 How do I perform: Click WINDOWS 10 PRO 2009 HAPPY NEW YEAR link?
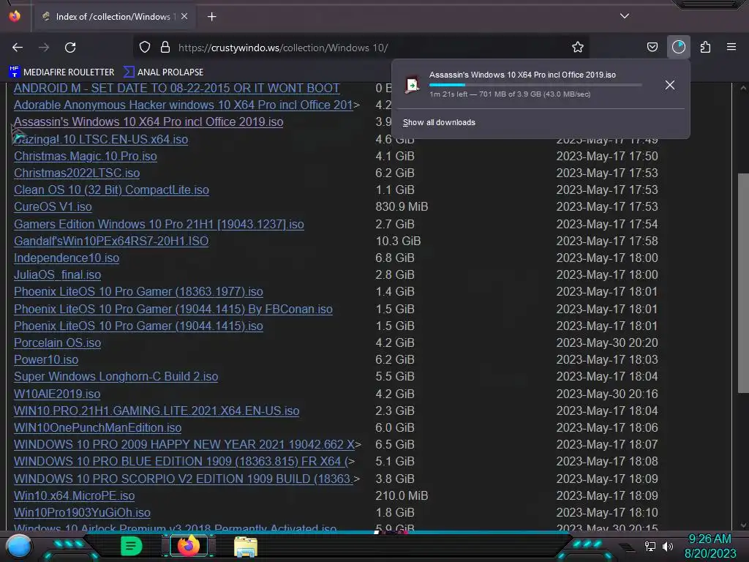click(x=184, y=444)
